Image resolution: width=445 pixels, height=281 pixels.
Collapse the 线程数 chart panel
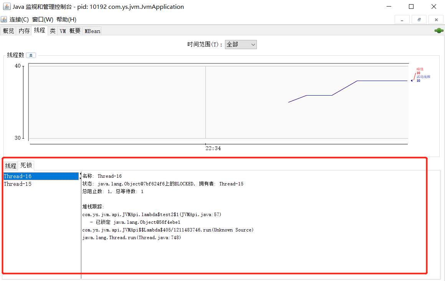tap(31, 55)
